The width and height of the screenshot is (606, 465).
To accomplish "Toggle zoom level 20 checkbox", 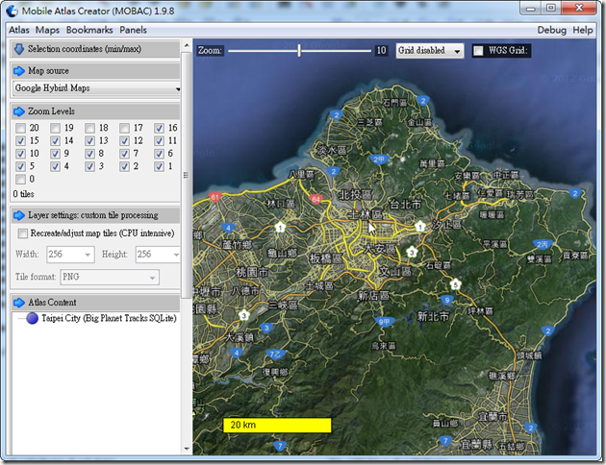I will (x=21, y=128).
